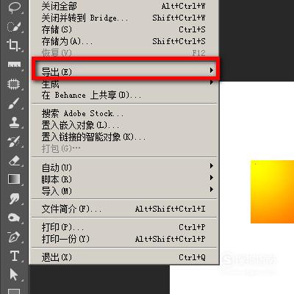The image size is (294, 294).
Task: Expand arrow beside 自动(U)
Action: (212, 166)
